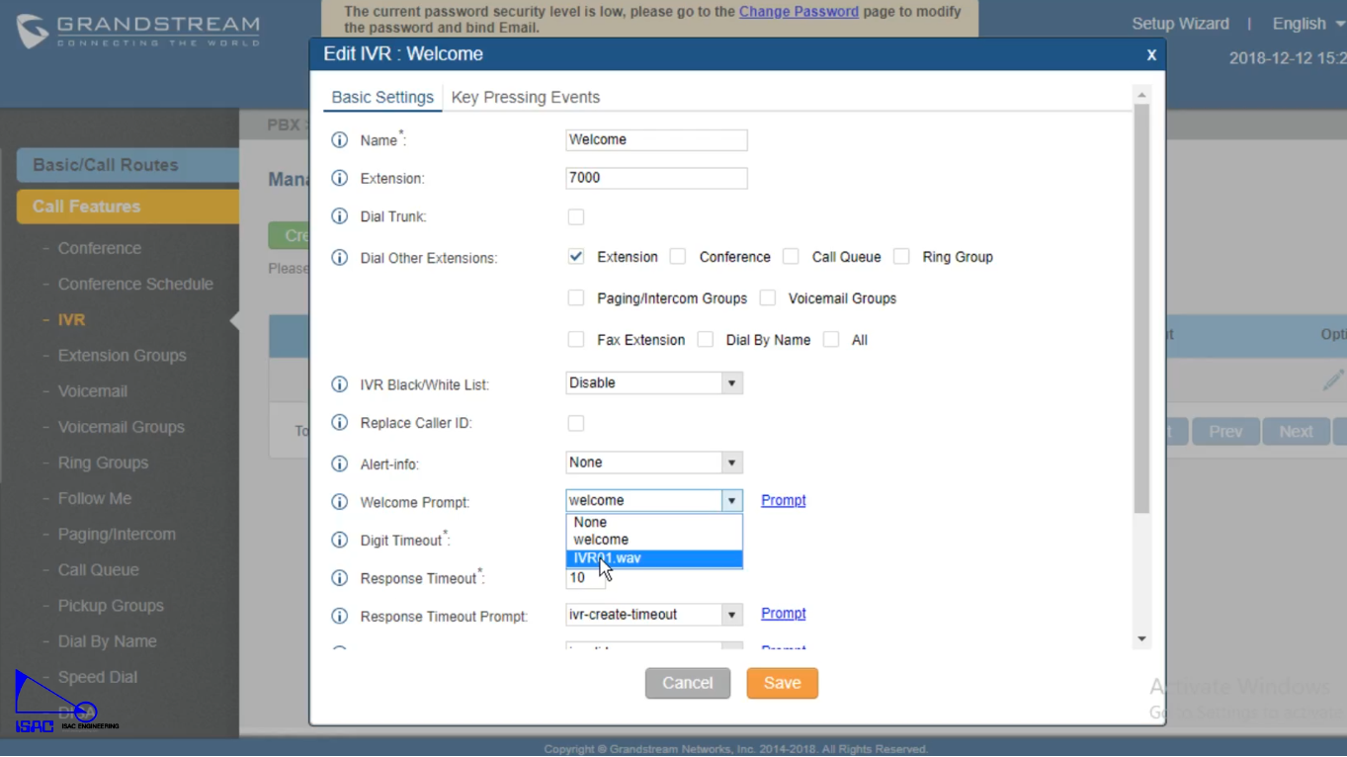
Task: Switch to the Key Pressing Events tab
Action: point(525,97)
